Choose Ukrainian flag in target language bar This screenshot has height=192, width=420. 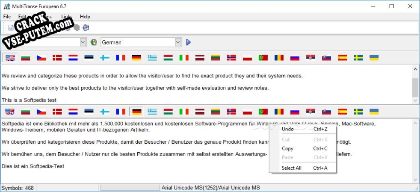pos(374,112)
